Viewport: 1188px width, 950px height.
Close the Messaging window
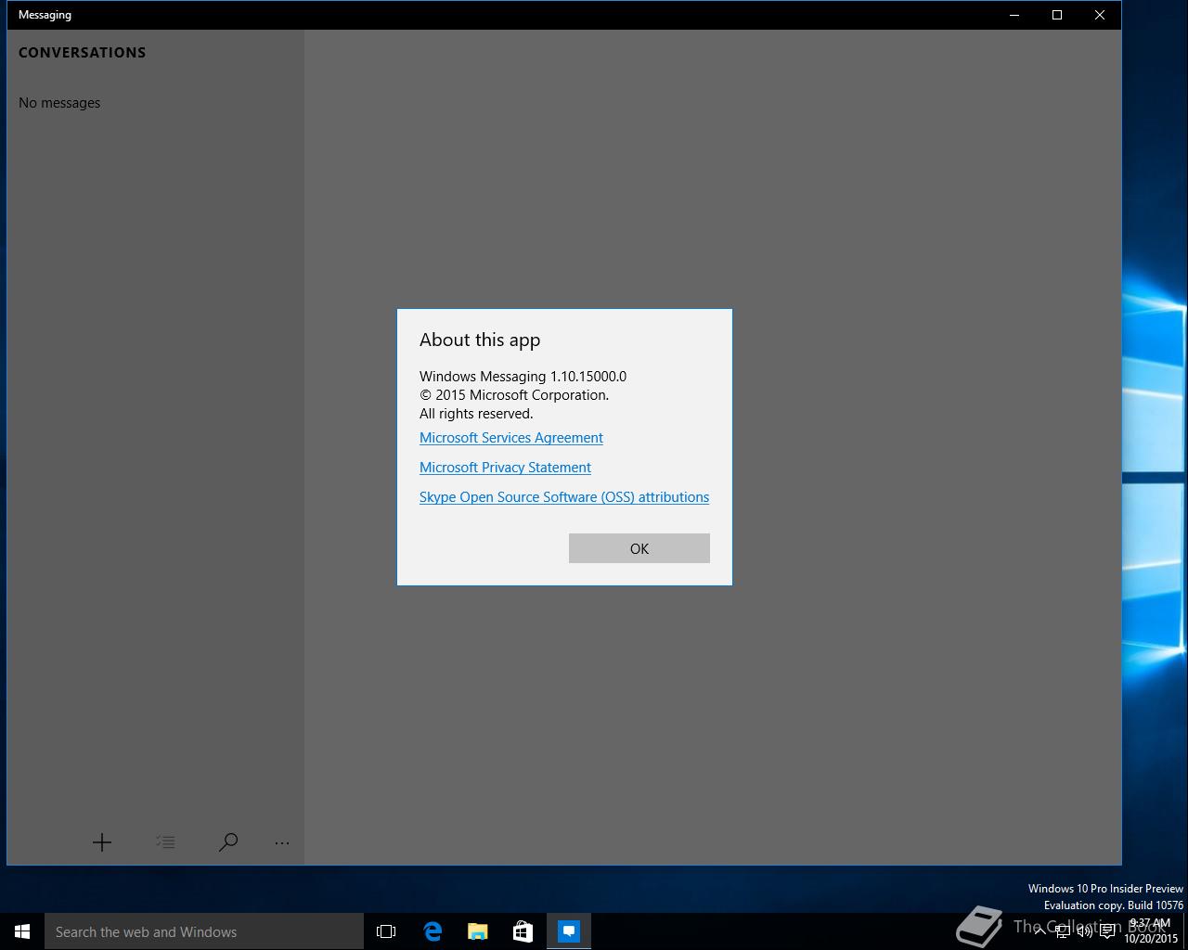pyautogui.click(x=1100, y=15)
